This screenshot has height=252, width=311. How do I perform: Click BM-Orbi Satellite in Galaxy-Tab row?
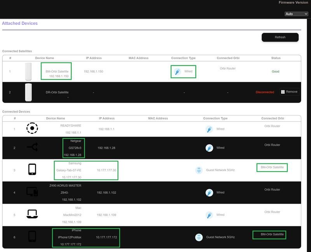tap(272, 167)
